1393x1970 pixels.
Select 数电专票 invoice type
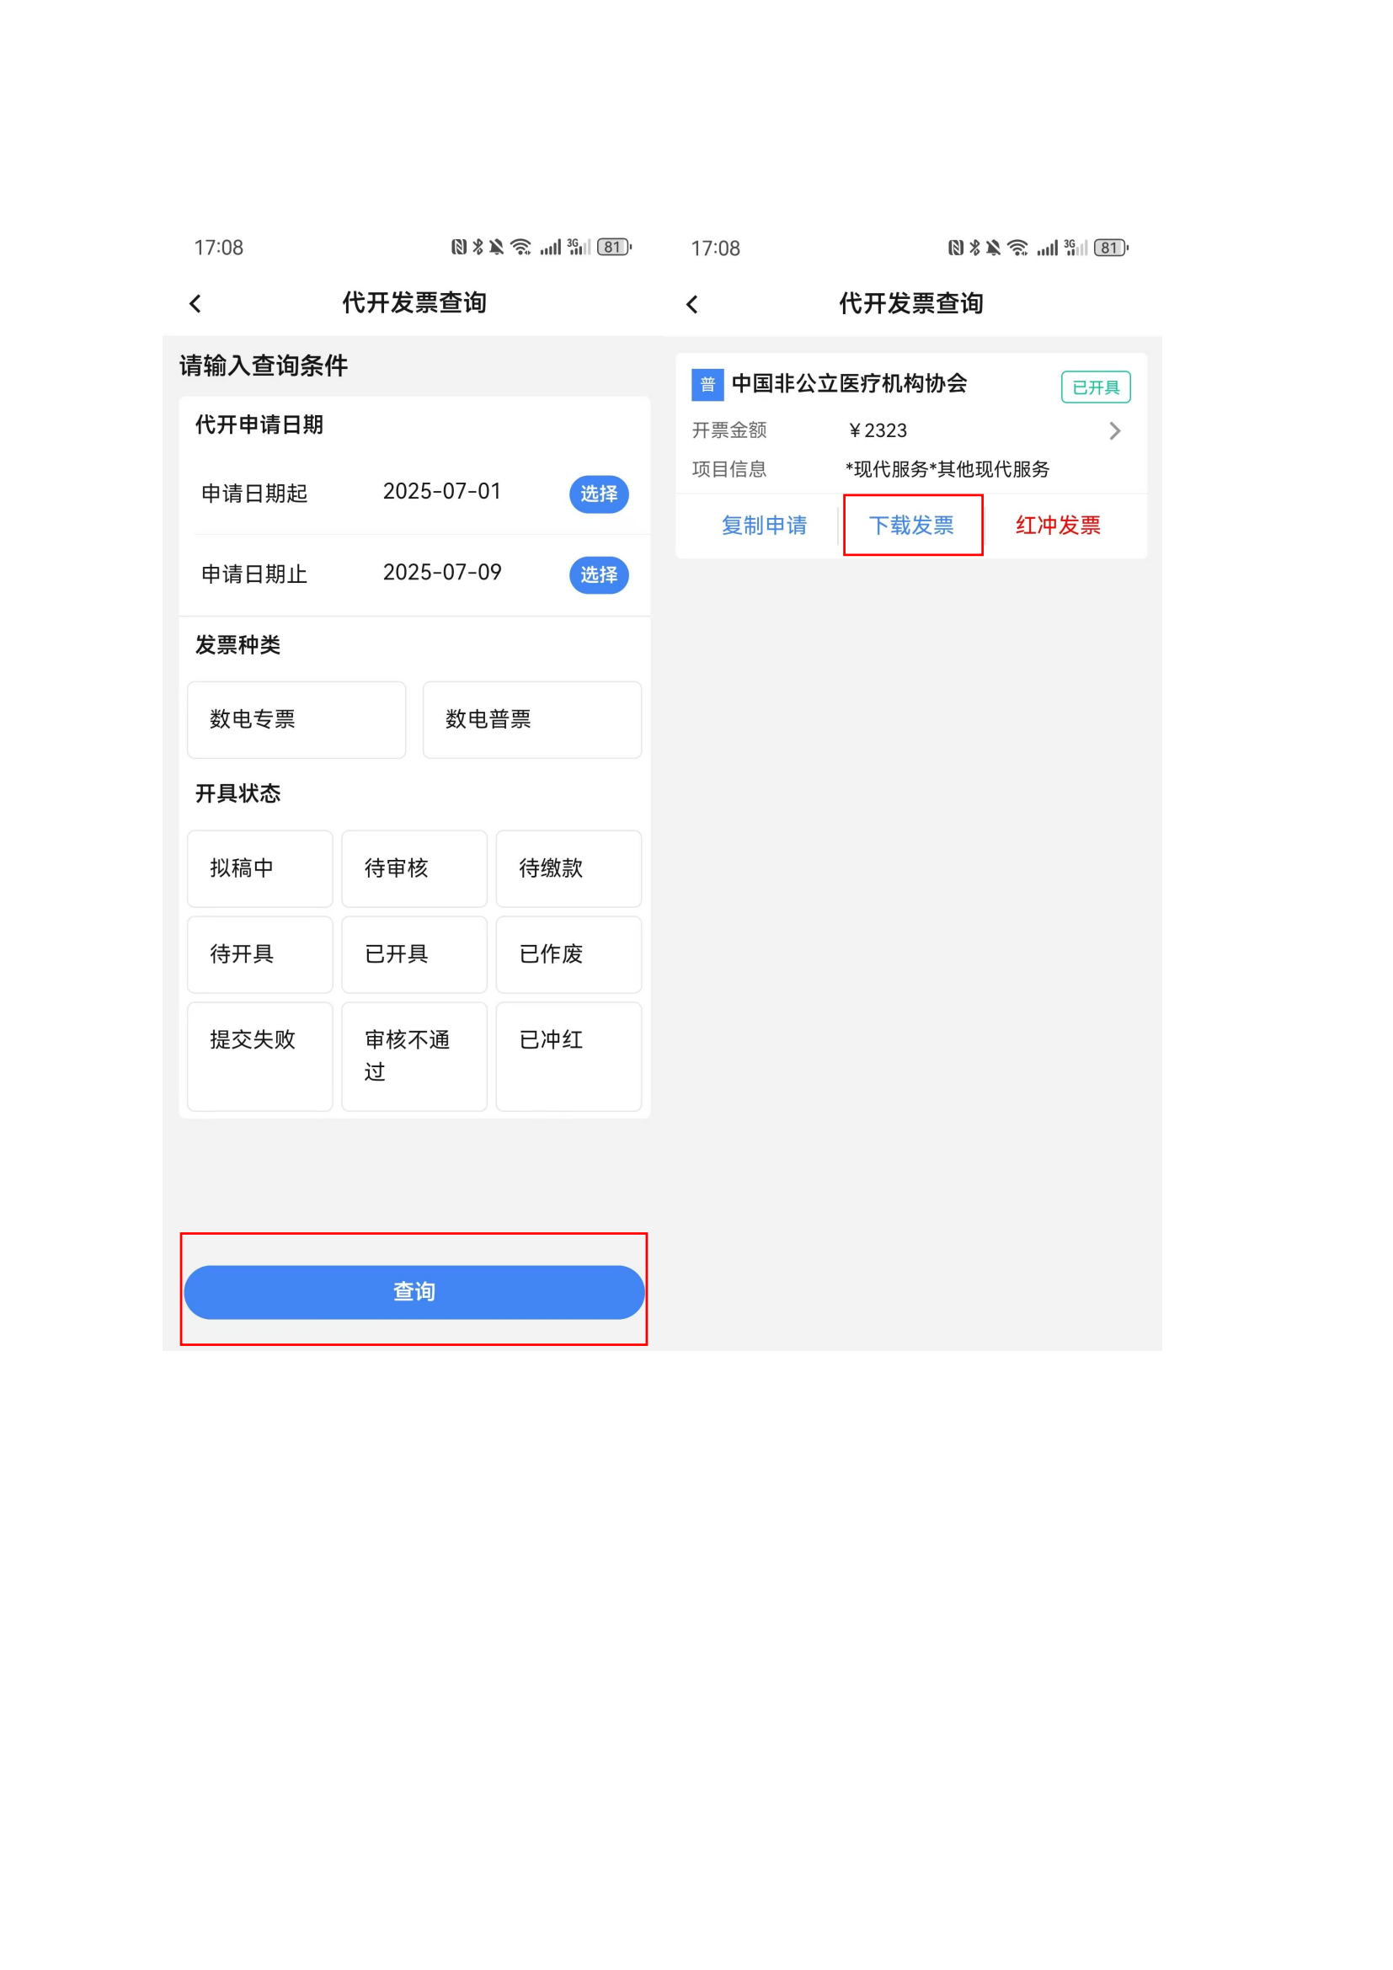tap(296, 719)
